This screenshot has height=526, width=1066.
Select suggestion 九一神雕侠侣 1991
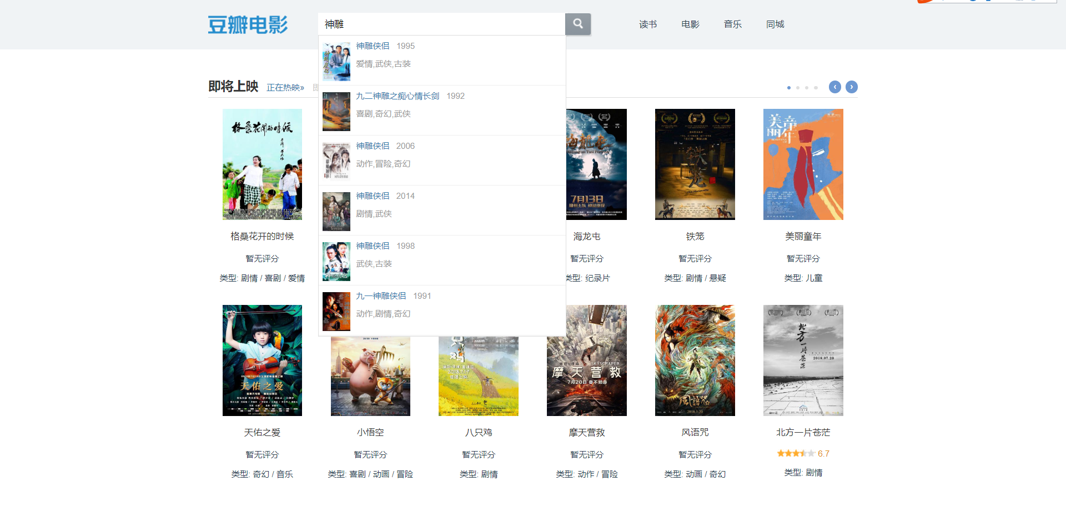tap(442, 310)
